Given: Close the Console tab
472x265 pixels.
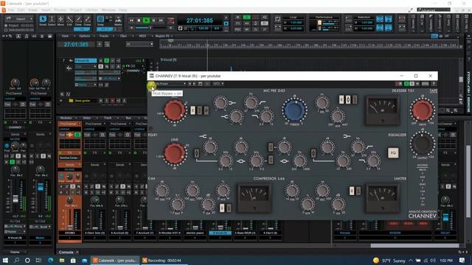Looking at the screenshot, I should 77,252.
